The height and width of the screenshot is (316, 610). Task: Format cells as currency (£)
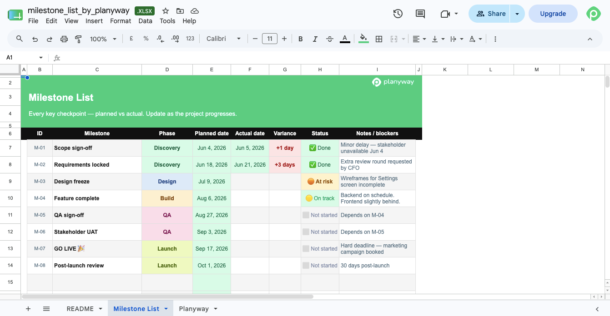[x=131, y=39]
